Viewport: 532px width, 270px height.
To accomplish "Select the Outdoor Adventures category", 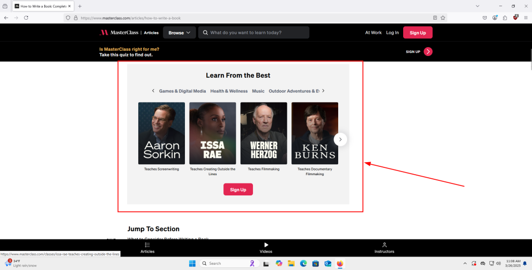I will tap(294, 91).
